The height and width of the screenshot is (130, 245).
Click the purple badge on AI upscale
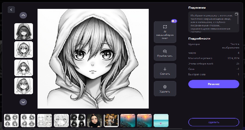[x=174, y=21]
